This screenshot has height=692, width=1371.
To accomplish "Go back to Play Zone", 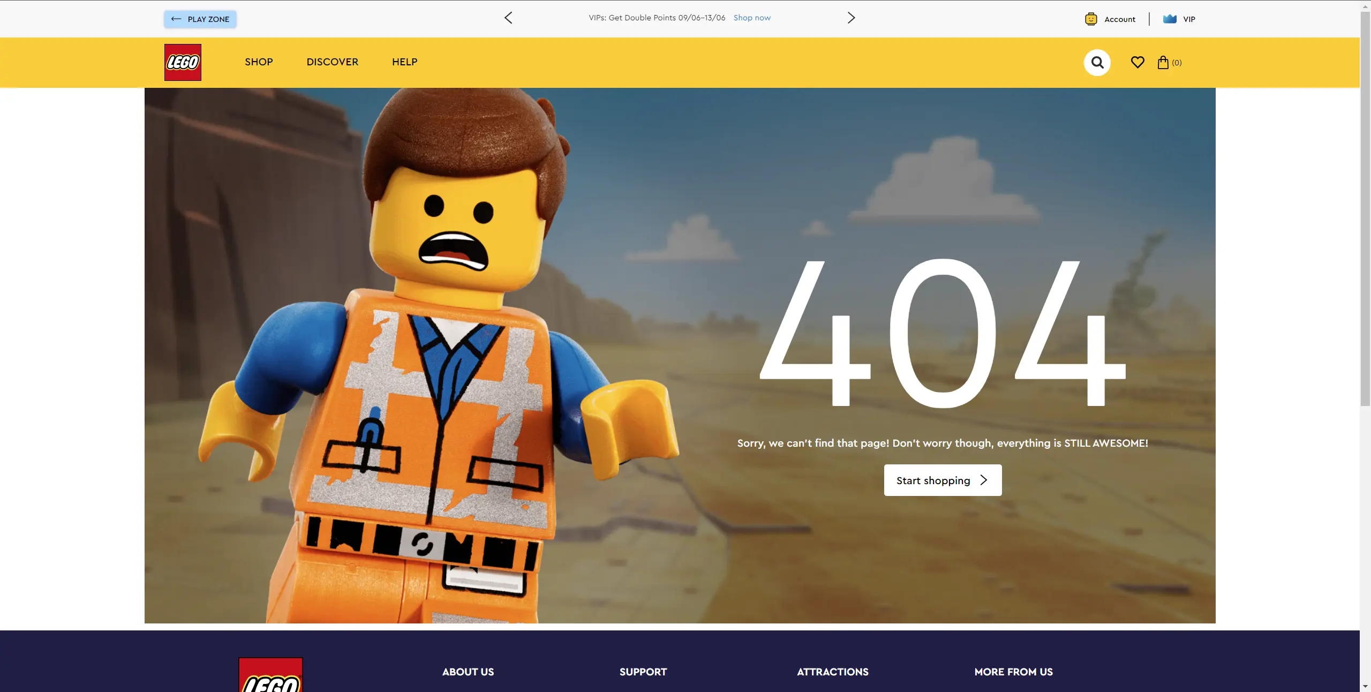I will [x=200, y=19].
